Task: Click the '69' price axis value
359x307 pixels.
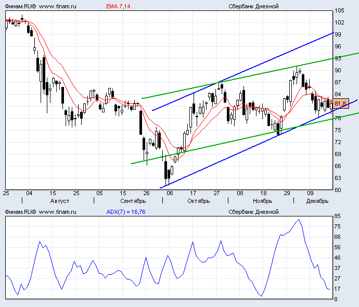Action: (x=338, y=154)
